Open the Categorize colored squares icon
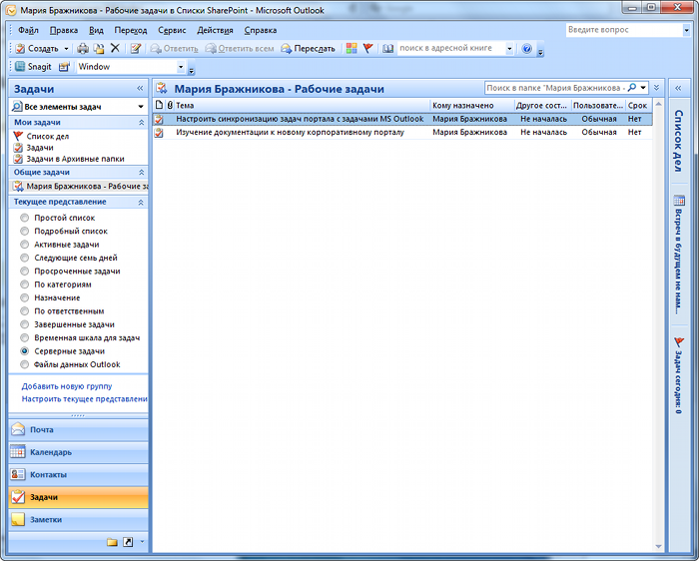Viewport: 699px width, 561px height. [x=351, y=48]
